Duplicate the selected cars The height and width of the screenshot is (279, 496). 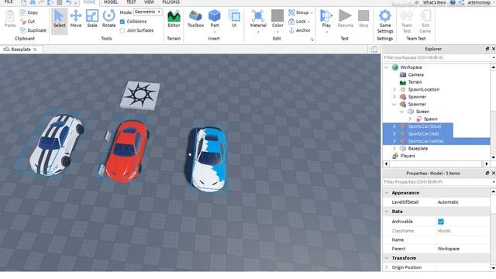(33, 30)
